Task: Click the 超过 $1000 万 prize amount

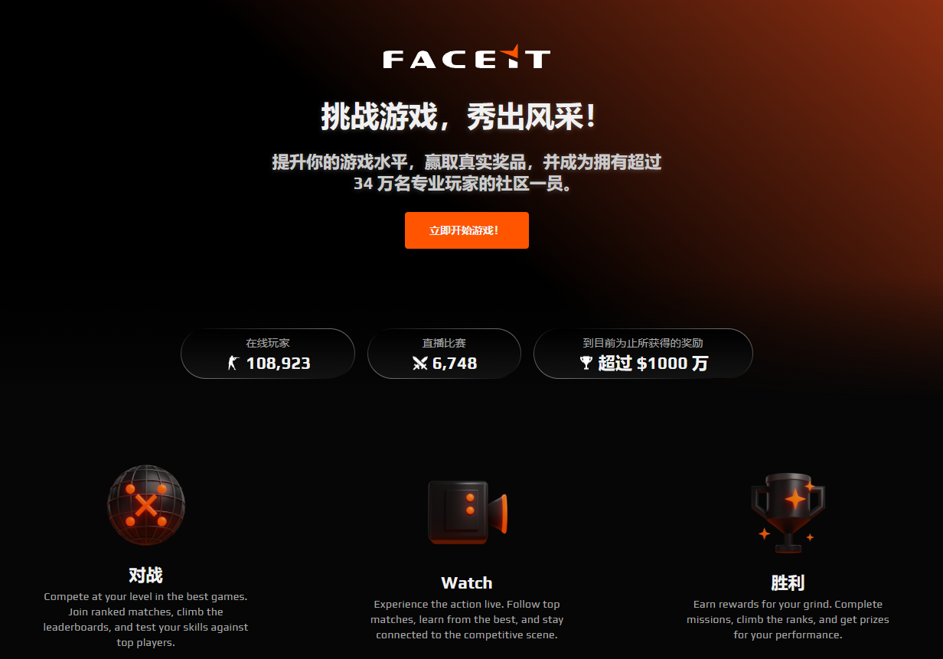Action: pos(653,364)
